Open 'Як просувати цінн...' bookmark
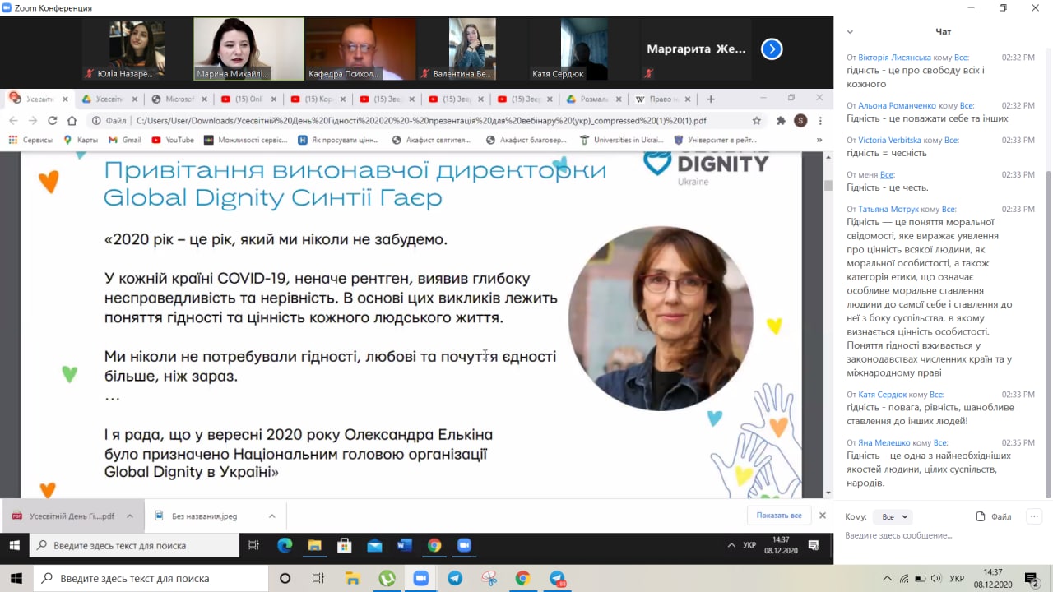This screenshot has height=592, width=1053. pos(338,140)
